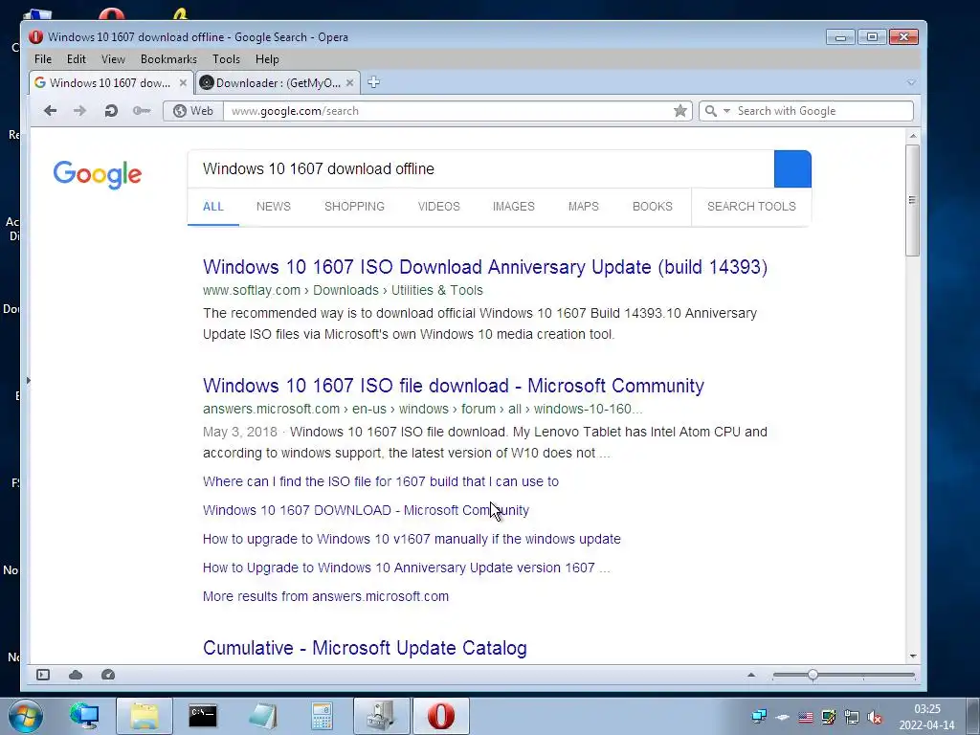Bookmark page with the star icon

(x=680, y=111)
